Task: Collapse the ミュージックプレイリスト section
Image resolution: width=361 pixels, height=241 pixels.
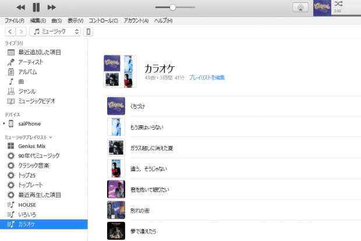Action: click(51, 137)
